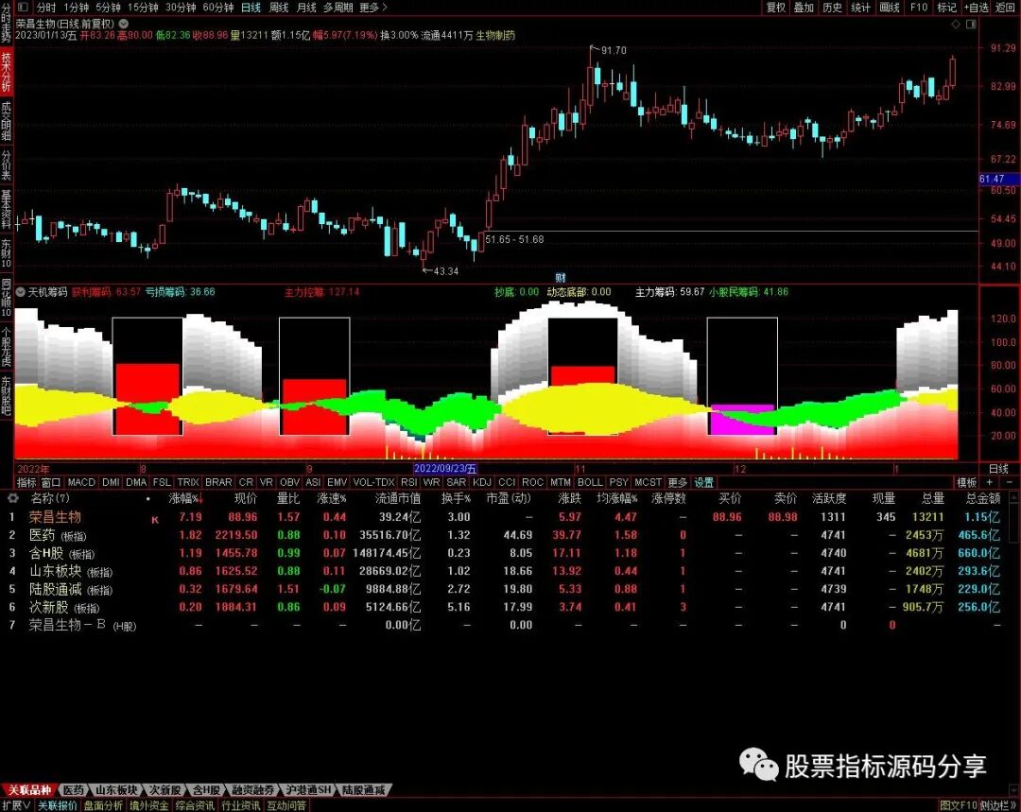Expand the 更多 periods menu

(x=372, y=8)
